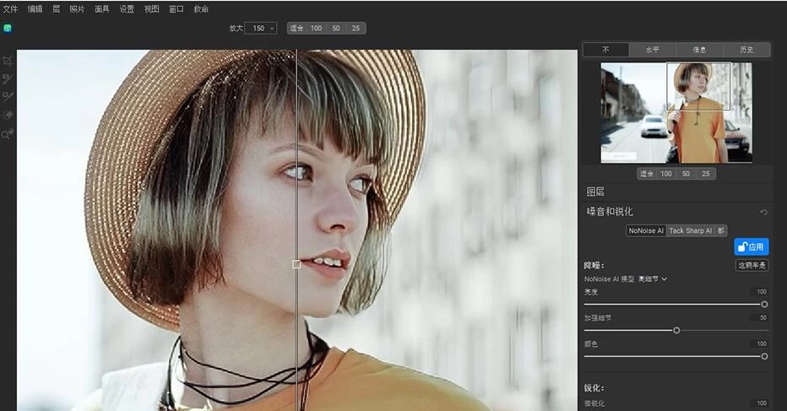Screen dimensions: 787x411
Task: Click the third brush tool in left toolbar
Action: coord(8,96)
